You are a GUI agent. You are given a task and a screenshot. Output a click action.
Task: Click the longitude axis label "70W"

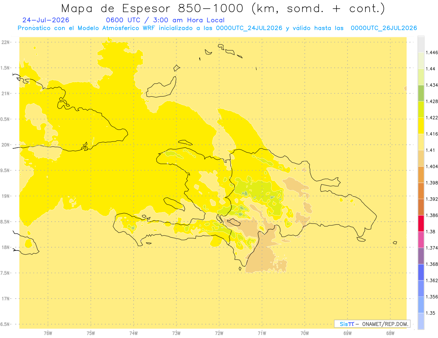(x=305, y=333)
